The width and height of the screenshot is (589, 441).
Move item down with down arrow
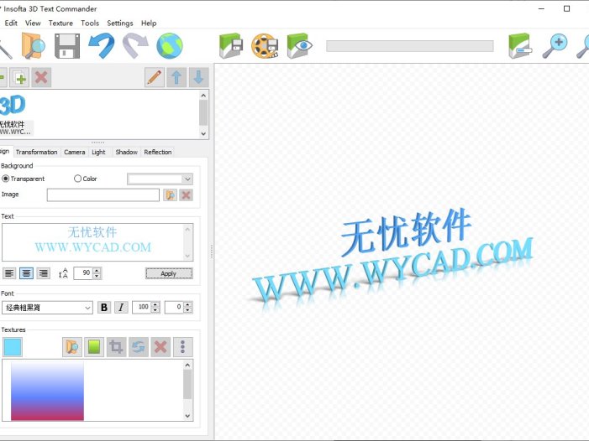click(x=198, y=78)
